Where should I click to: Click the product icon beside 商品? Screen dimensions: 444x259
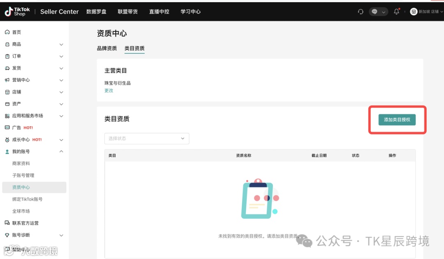(x=7, y=44)
